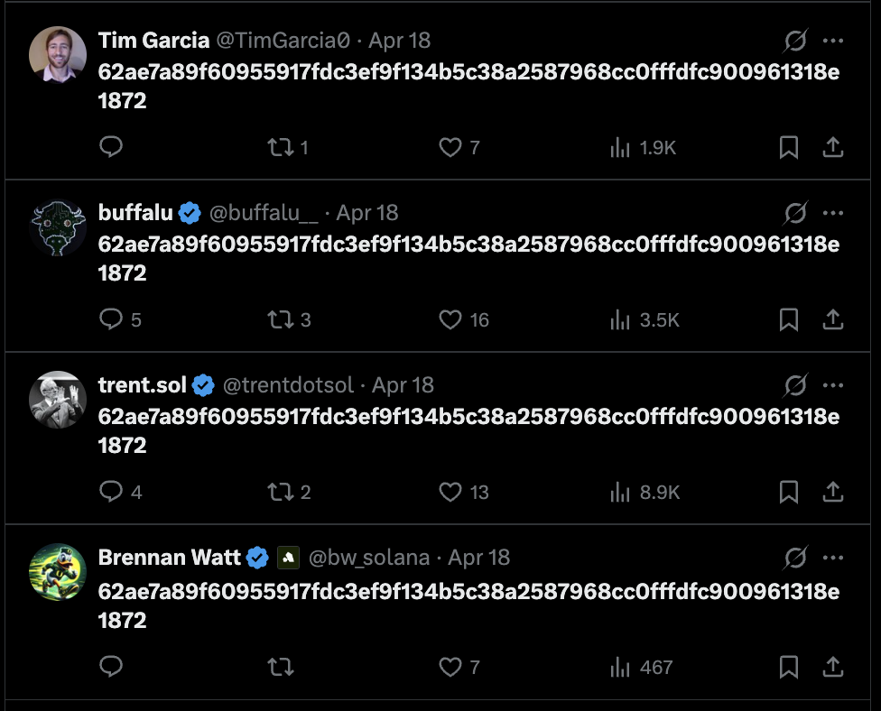Viewport: 881px width, 711px height.
Task: Open the @buffalu__ handle link
Action: click(264, 213)
